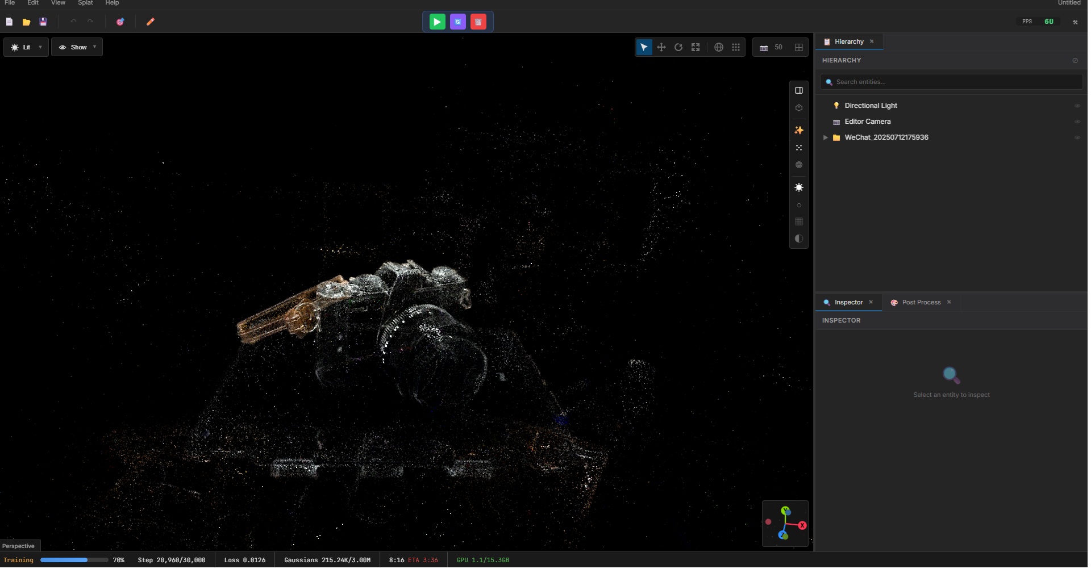Click the red stop training button

click(478, 22)
